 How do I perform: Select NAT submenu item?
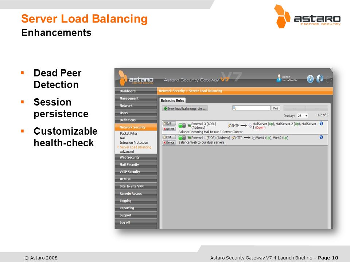(123, 138)
